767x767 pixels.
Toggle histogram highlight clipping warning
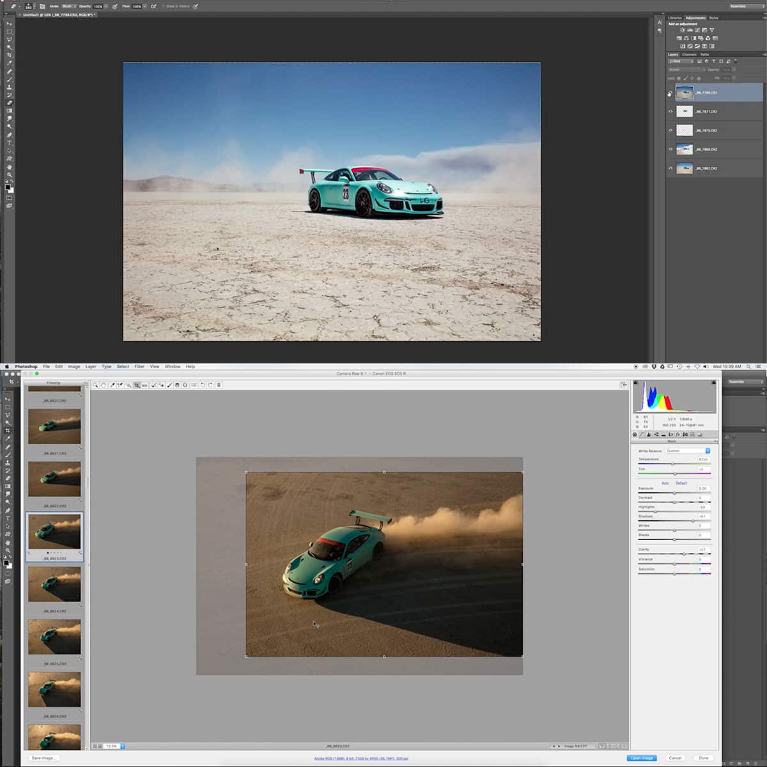pos(714,383)
